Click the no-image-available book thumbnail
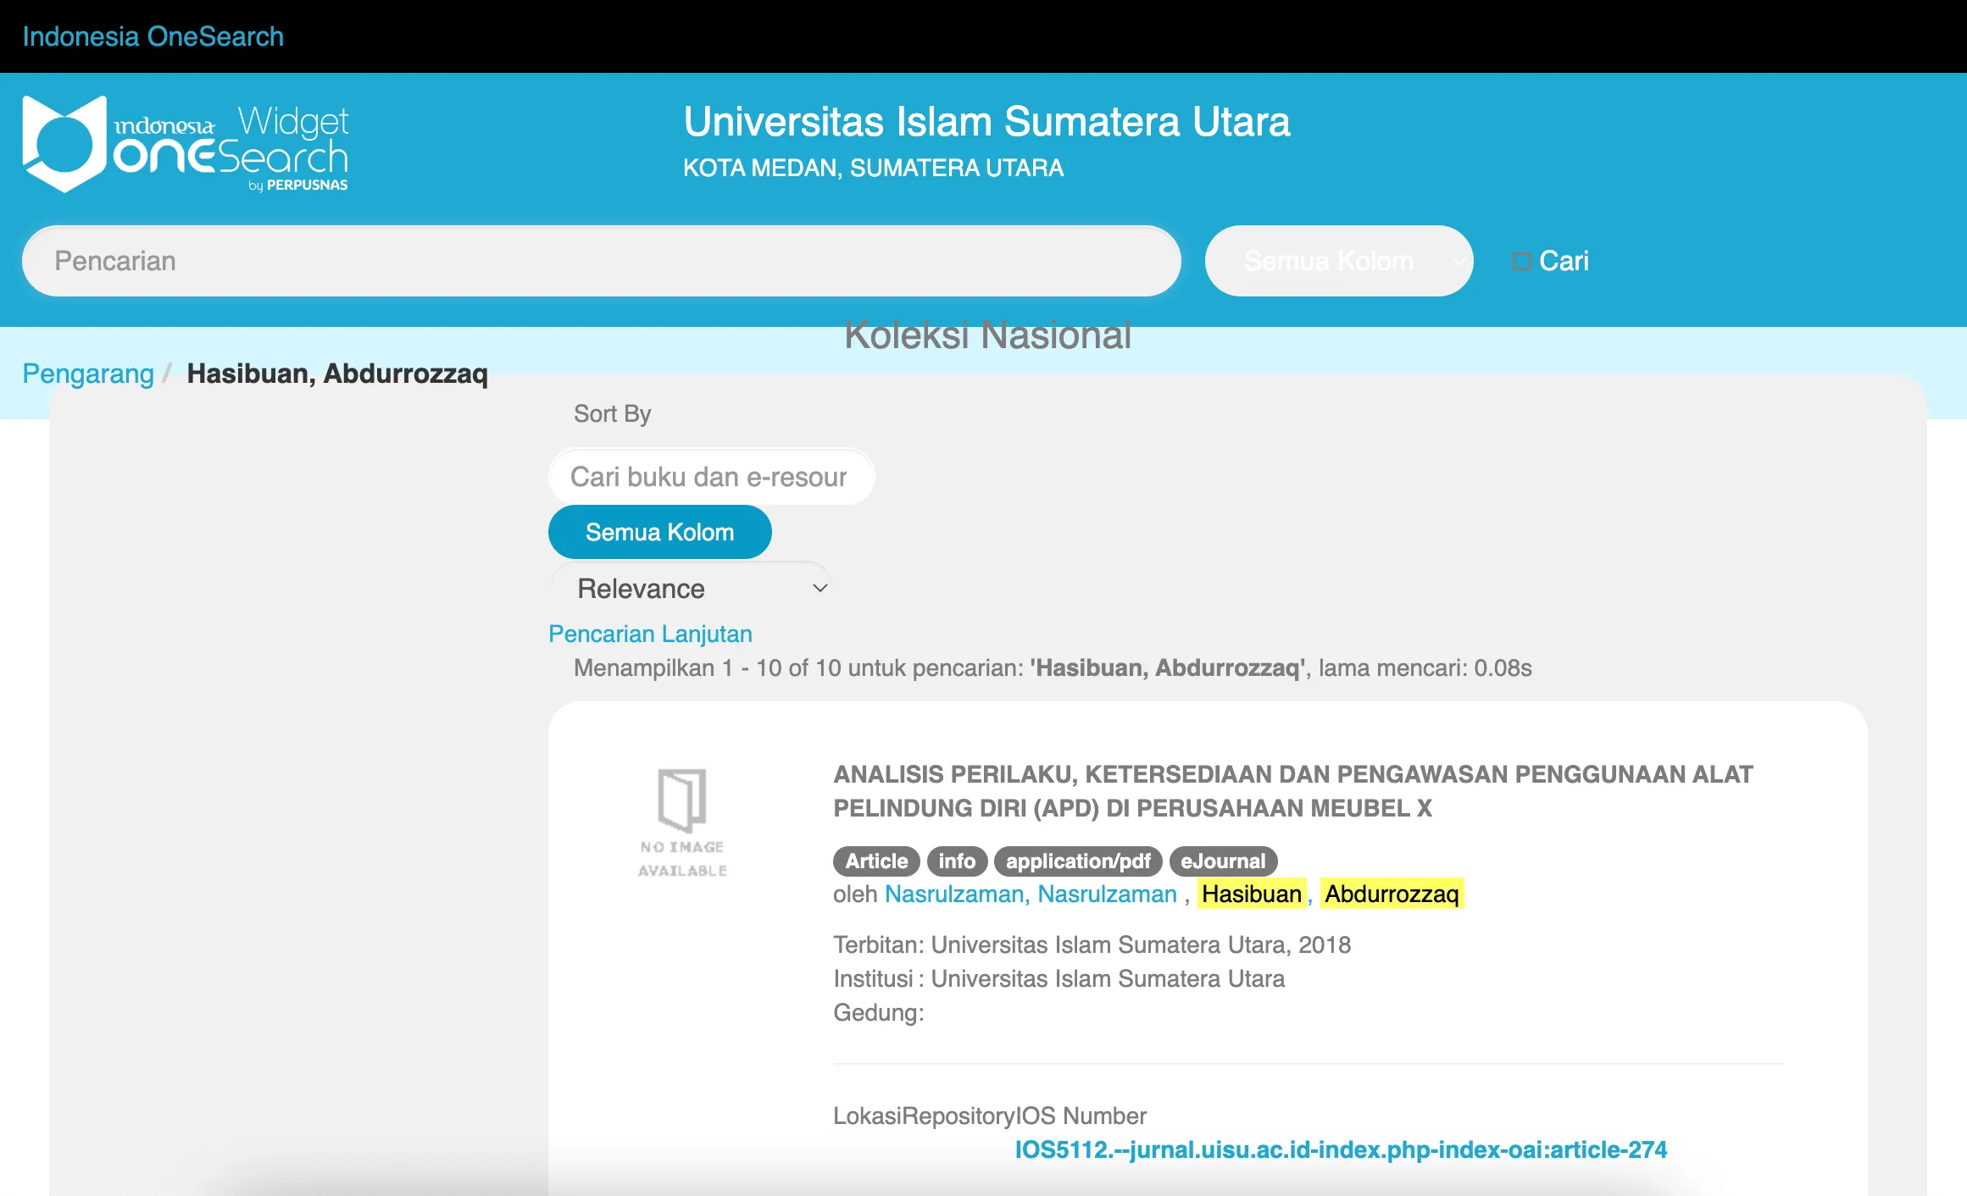The width and height of the screenshot is (1967, 1196). point(682,822)
